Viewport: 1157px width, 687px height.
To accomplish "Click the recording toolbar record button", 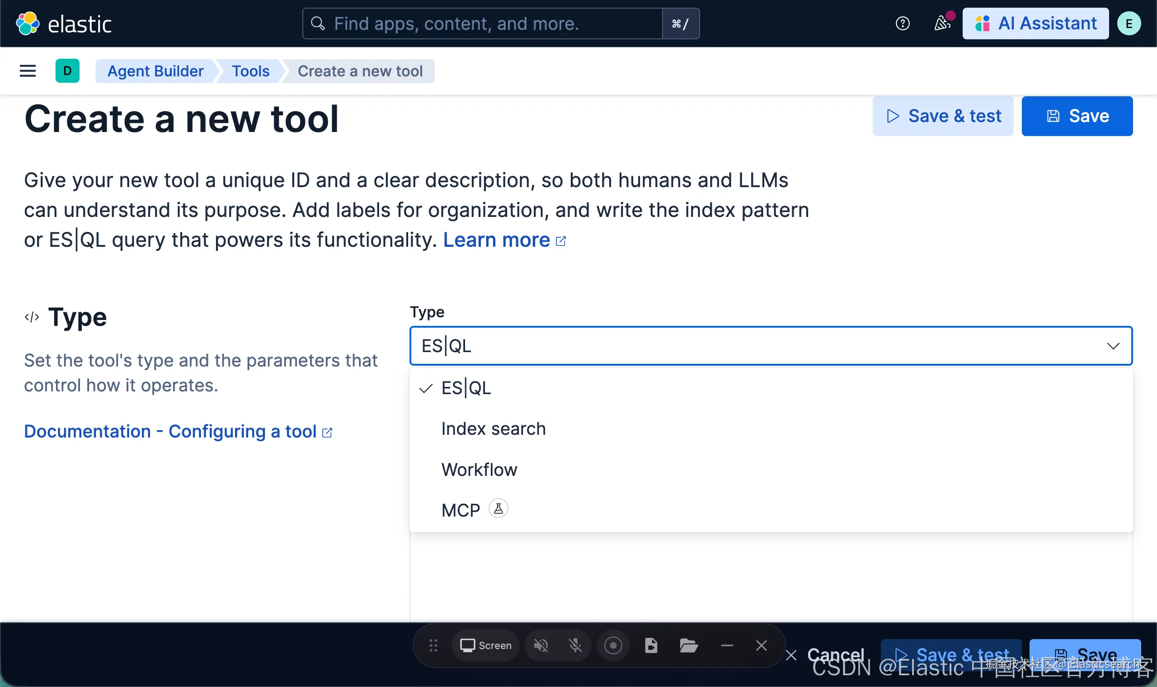I will pos(613,645).
